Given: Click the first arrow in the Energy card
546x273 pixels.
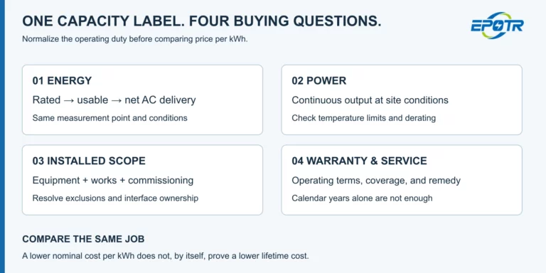Looking at the screenshot, I should pyautogui.click(x=68, y=100).
